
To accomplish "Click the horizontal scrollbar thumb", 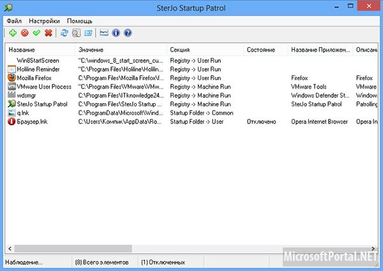I will pos(73,249).
